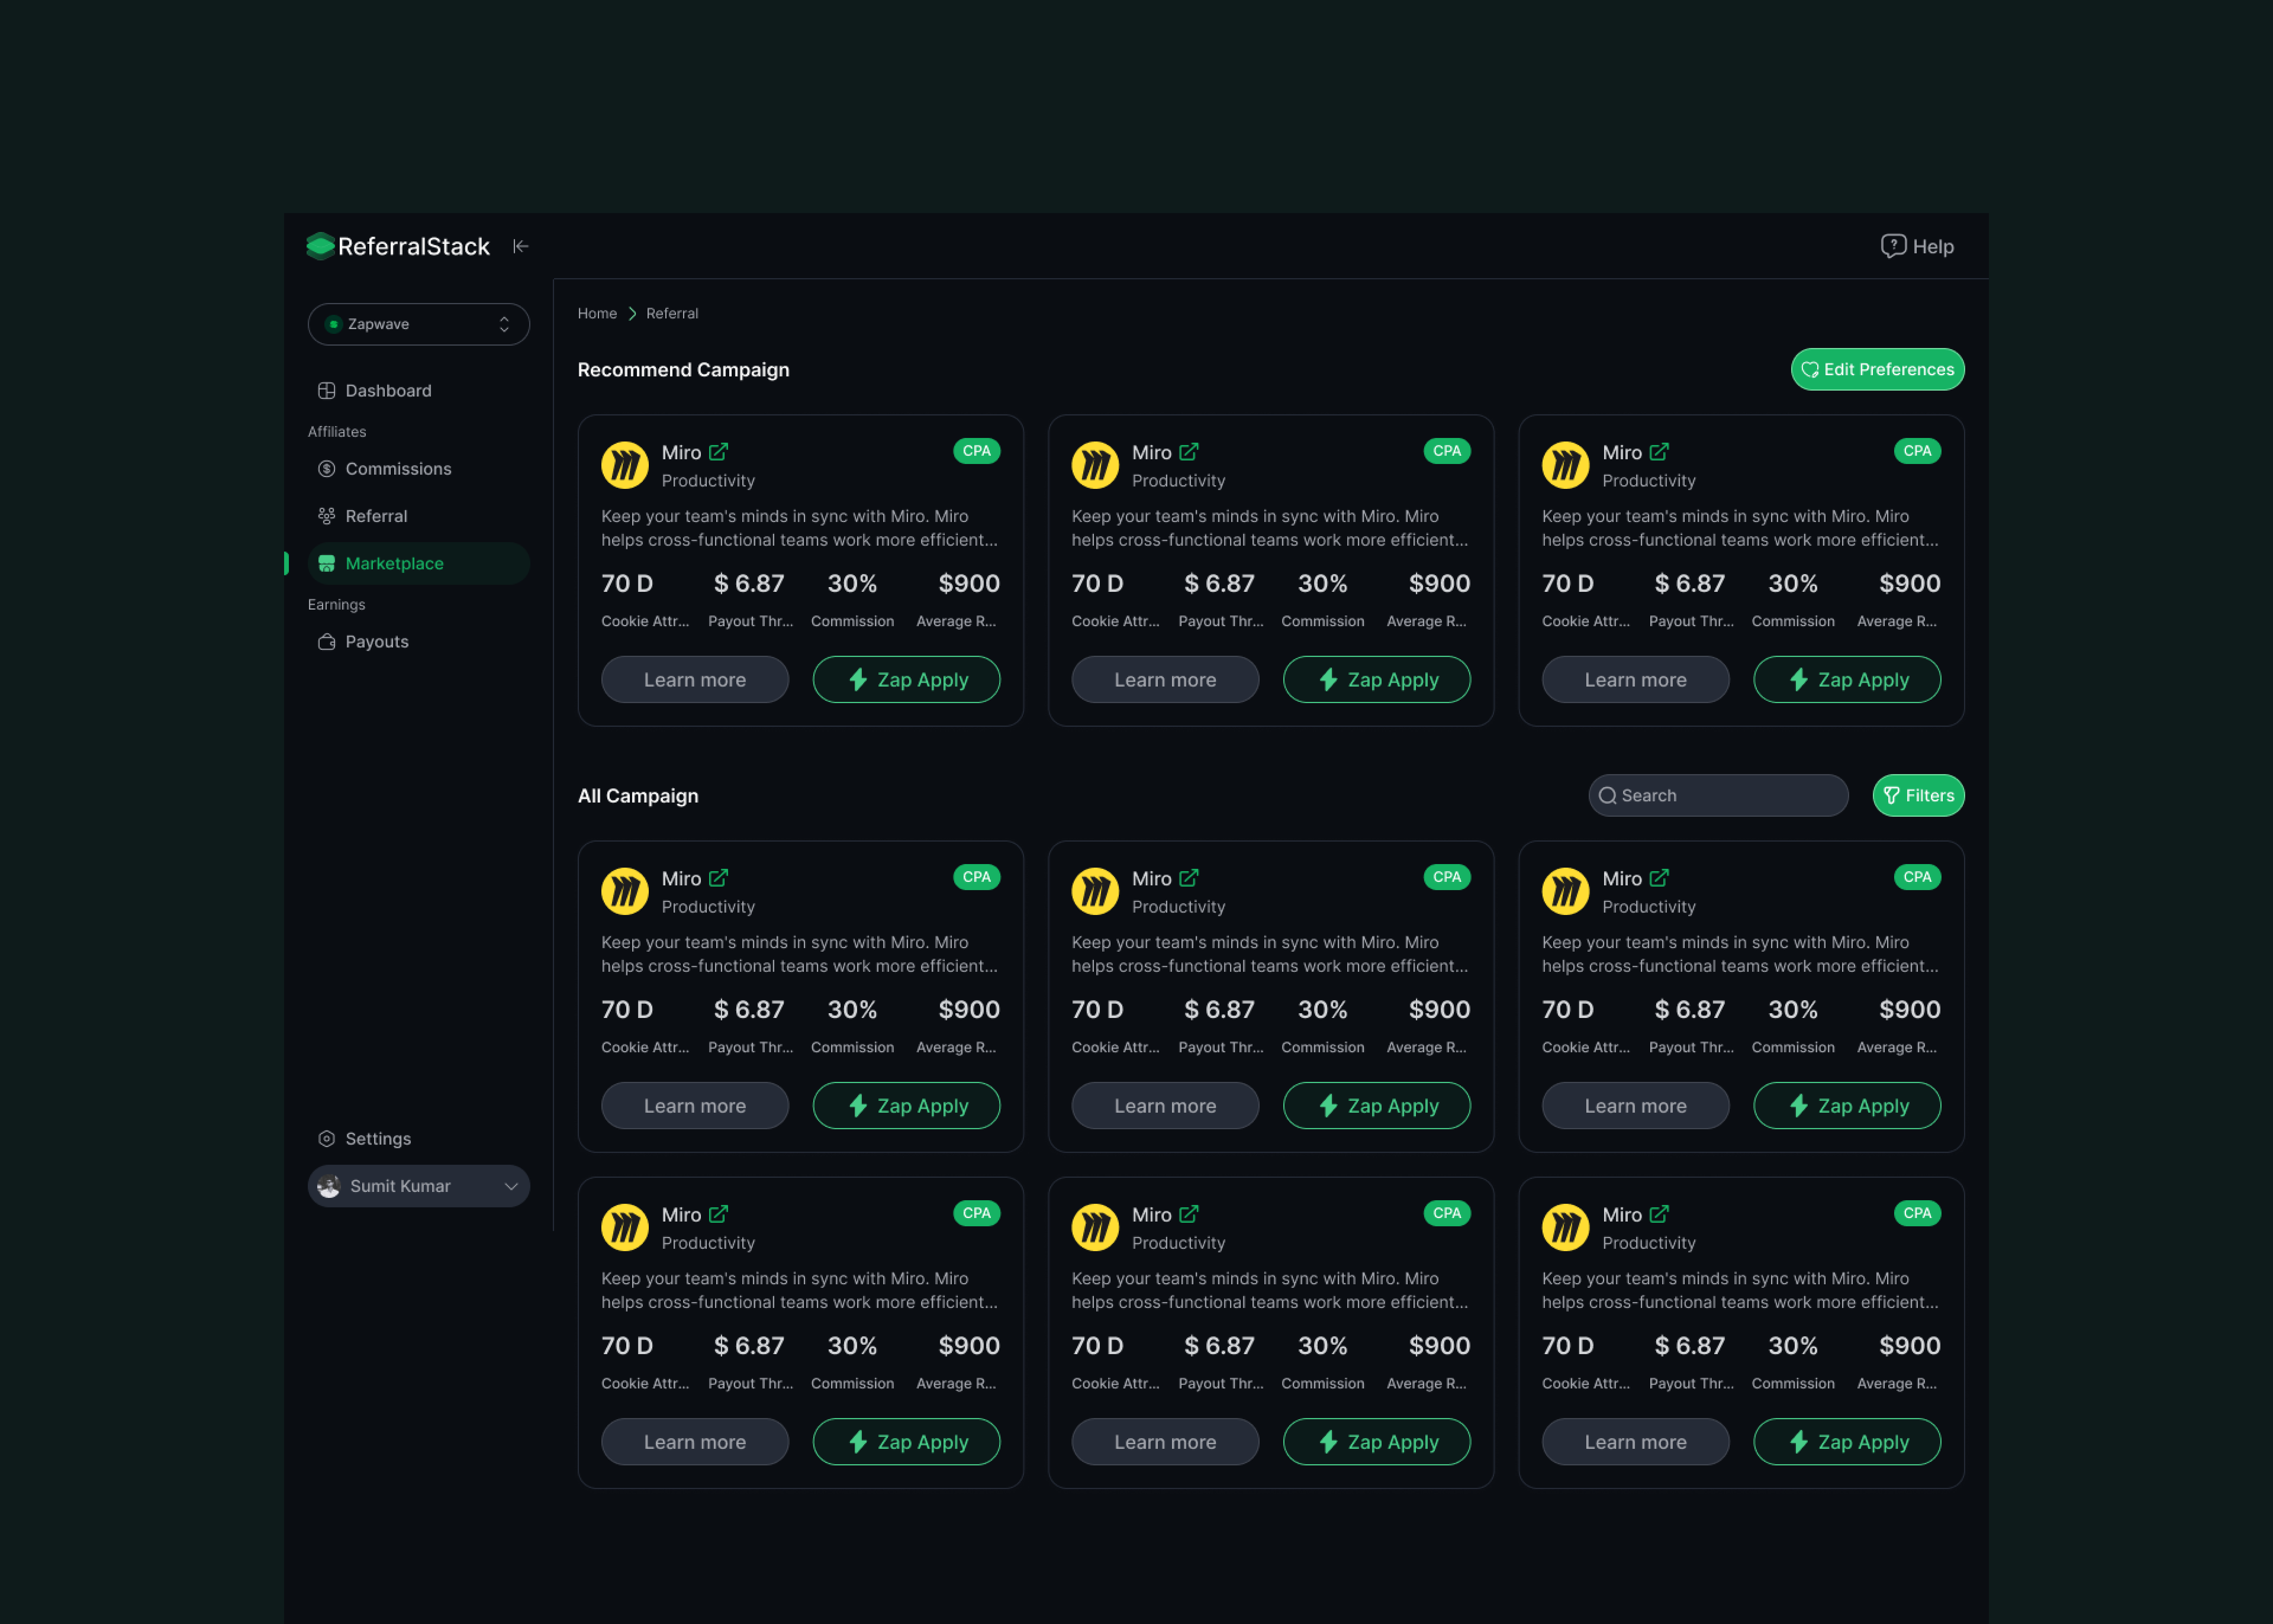Screen dimensions: 2273x1624
Task: Click the ReferralStack logo icon
Action: pos(320,246)
